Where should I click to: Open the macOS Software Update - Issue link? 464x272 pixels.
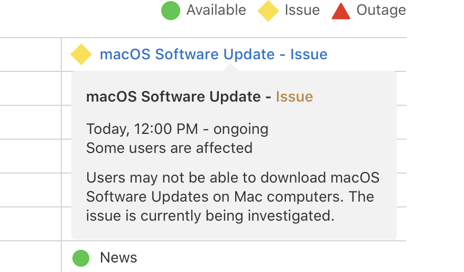214,55
